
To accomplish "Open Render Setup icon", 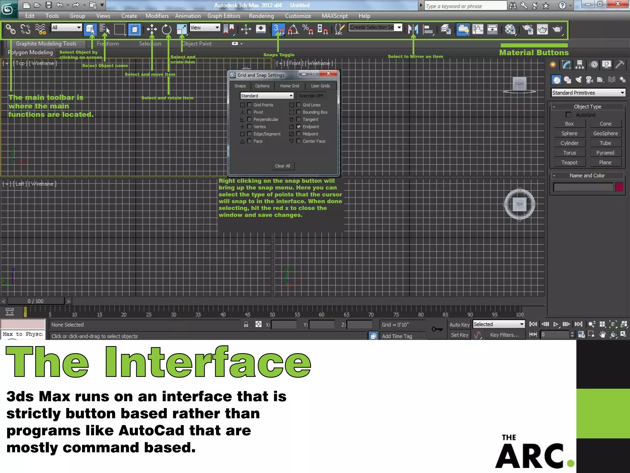I will click(x=528, y=29).
